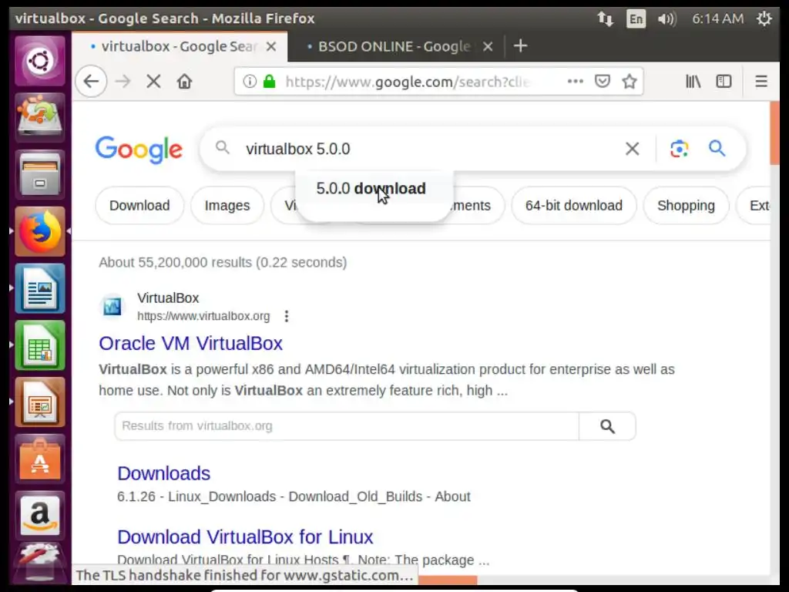Select the Shopping filter chip
789x592 pixels.
pos(686,205)
